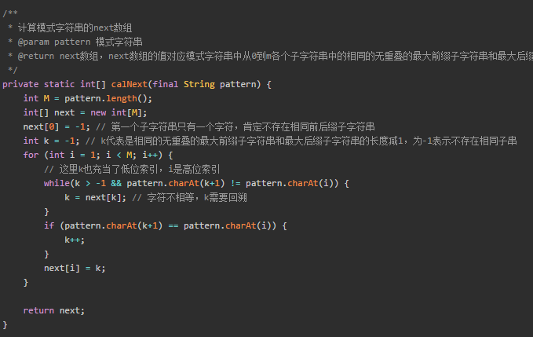The width and height of the screenshot is (533, 337).
Task: Click the 'for' keyword of the loop
Action: [31, 155]
